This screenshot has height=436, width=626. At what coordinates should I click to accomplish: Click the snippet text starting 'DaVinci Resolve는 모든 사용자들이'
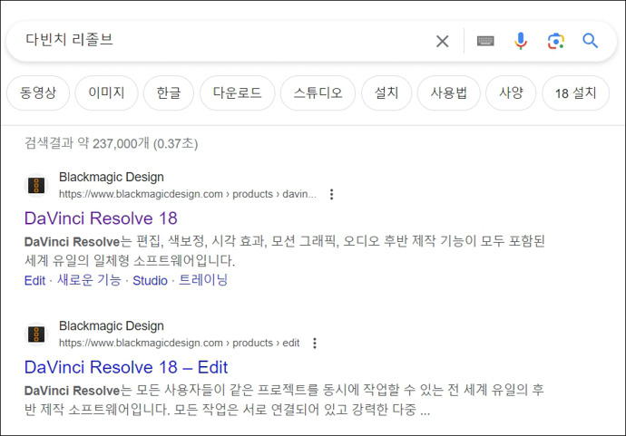point(284,400)
